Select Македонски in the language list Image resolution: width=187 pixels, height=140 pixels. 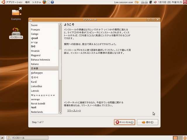point(44,95)
